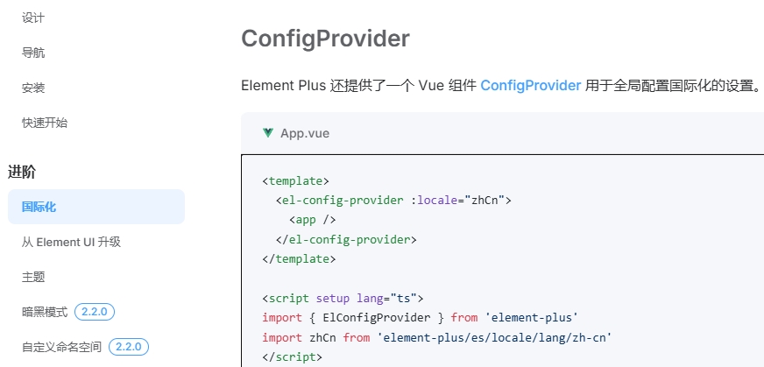The width and height of the screenshot is (764, 367).
Task: Click the ConfigProvider page heading
Action: tap(325, 39)
